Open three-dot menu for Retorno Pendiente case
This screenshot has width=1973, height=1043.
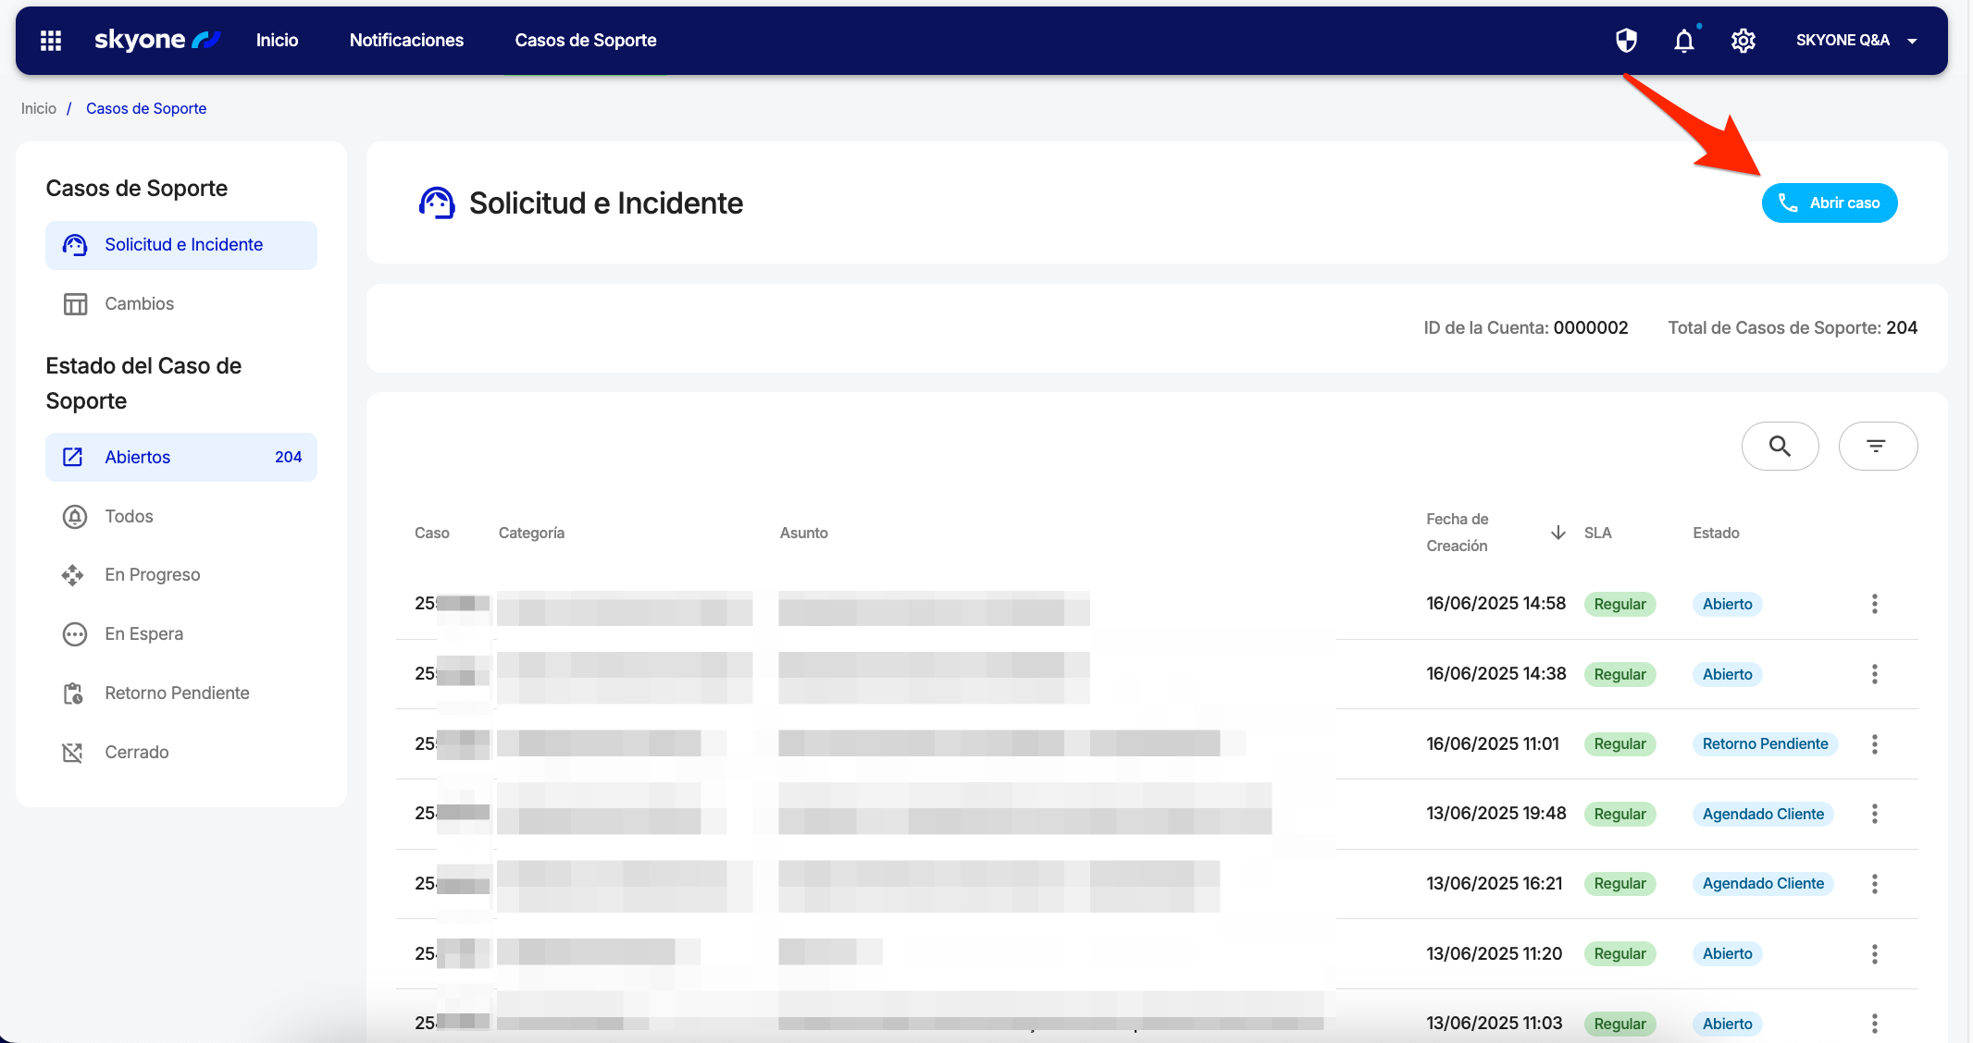click(x=1875, y=744)
